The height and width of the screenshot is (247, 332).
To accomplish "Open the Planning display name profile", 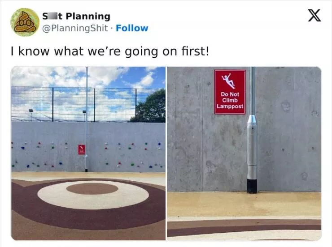I will click(x=76, y=16).
